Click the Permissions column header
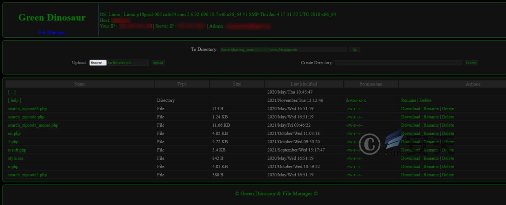The height and width of the screenshot is (205, 506). tap(371, 84)
